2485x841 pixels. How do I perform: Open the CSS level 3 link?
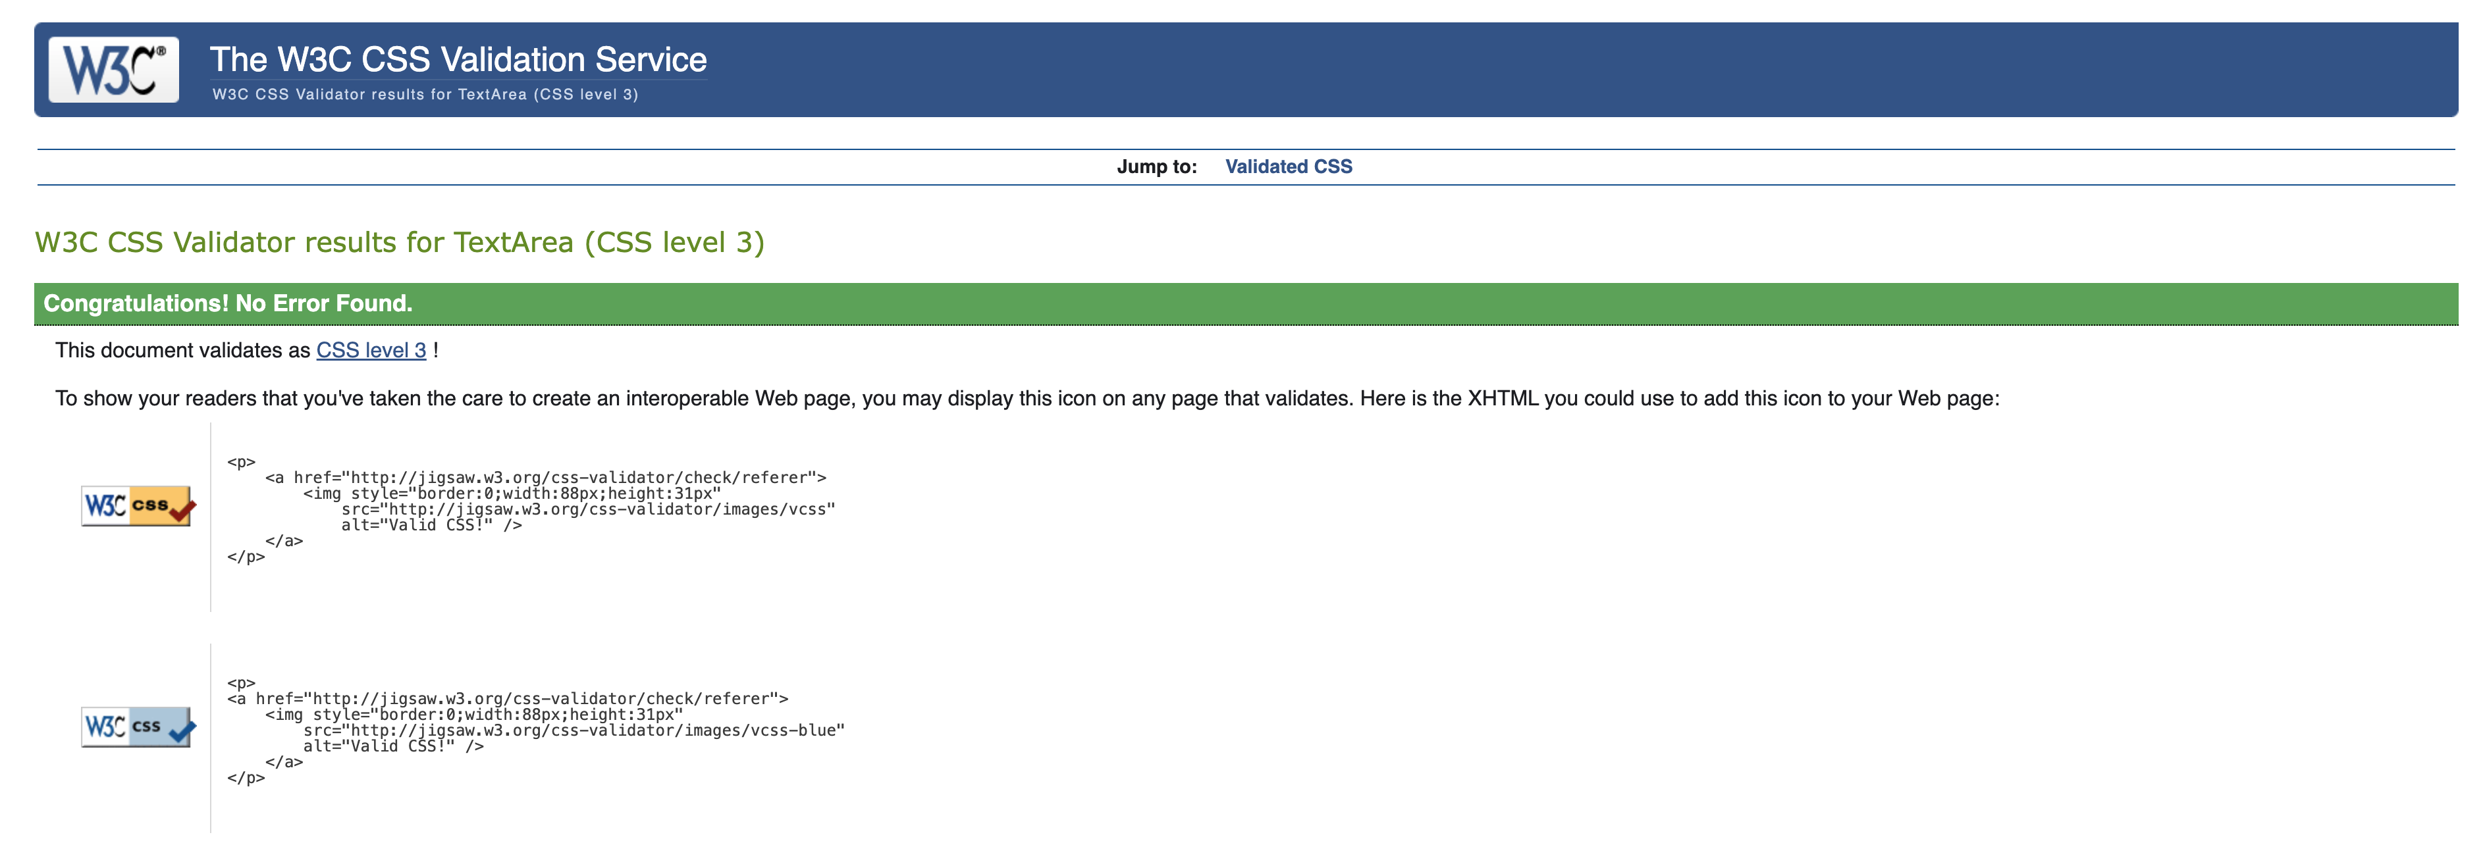371,351
